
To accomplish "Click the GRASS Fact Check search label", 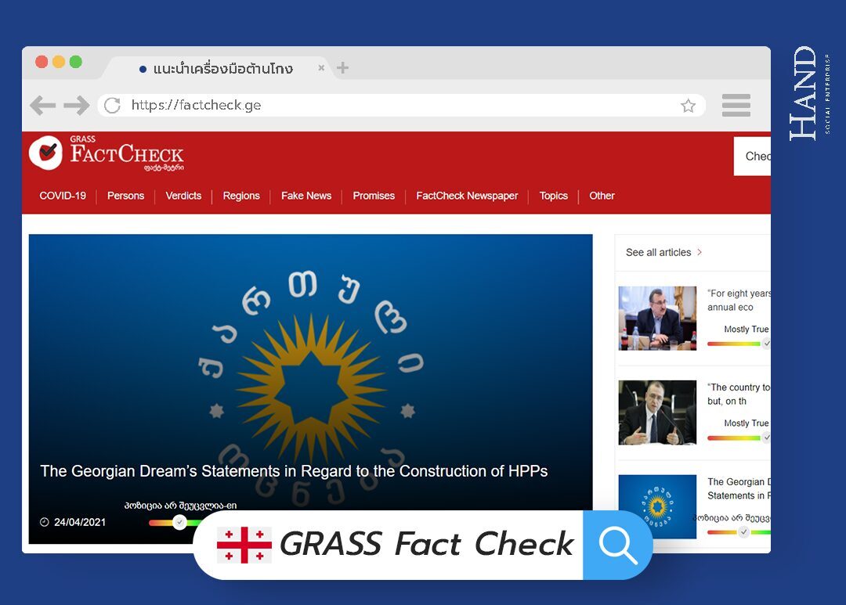I will coord(426,543).
